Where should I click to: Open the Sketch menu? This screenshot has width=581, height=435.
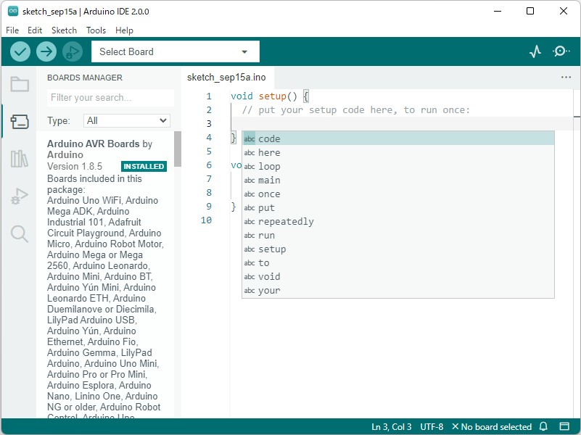coord(64,30)
